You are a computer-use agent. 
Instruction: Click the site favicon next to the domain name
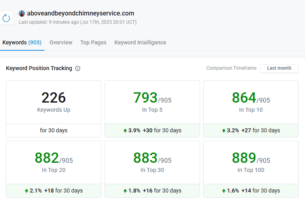(22, 13)
